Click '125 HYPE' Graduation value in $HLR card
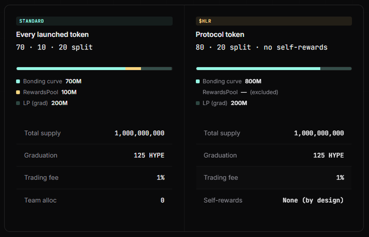The width and height of the screenshot is (369, 237). click(328, 156)
